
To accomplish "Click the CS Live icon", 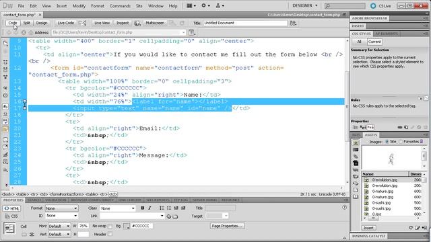I will pos(373,6).
